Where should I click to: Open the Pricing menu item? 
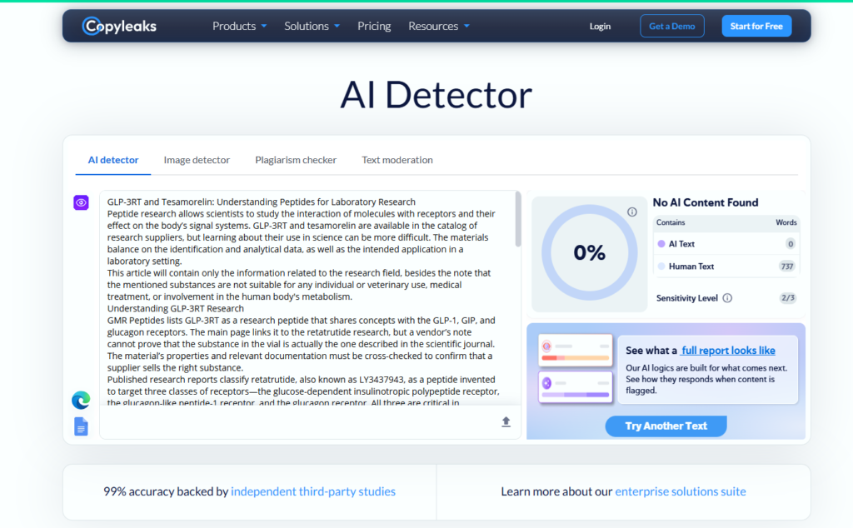pyautogui.click(x=374, y=26)
